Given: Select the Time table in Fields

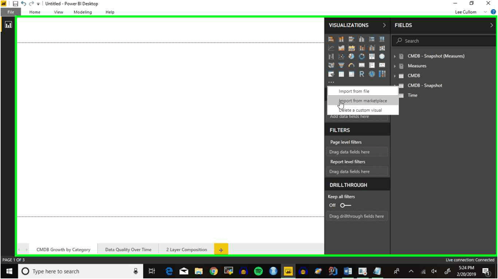Looking at the screenshot, I should 412,95.
